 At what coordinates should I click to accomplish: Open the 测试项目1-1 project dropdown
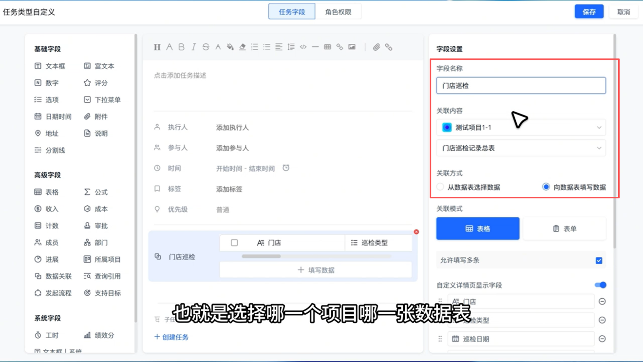pos(521,128)
